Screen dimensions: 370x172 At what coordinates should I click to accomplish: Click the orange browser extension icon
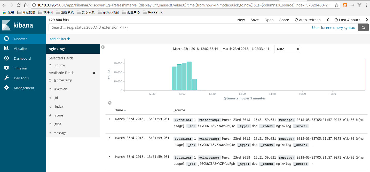(345, 5)
